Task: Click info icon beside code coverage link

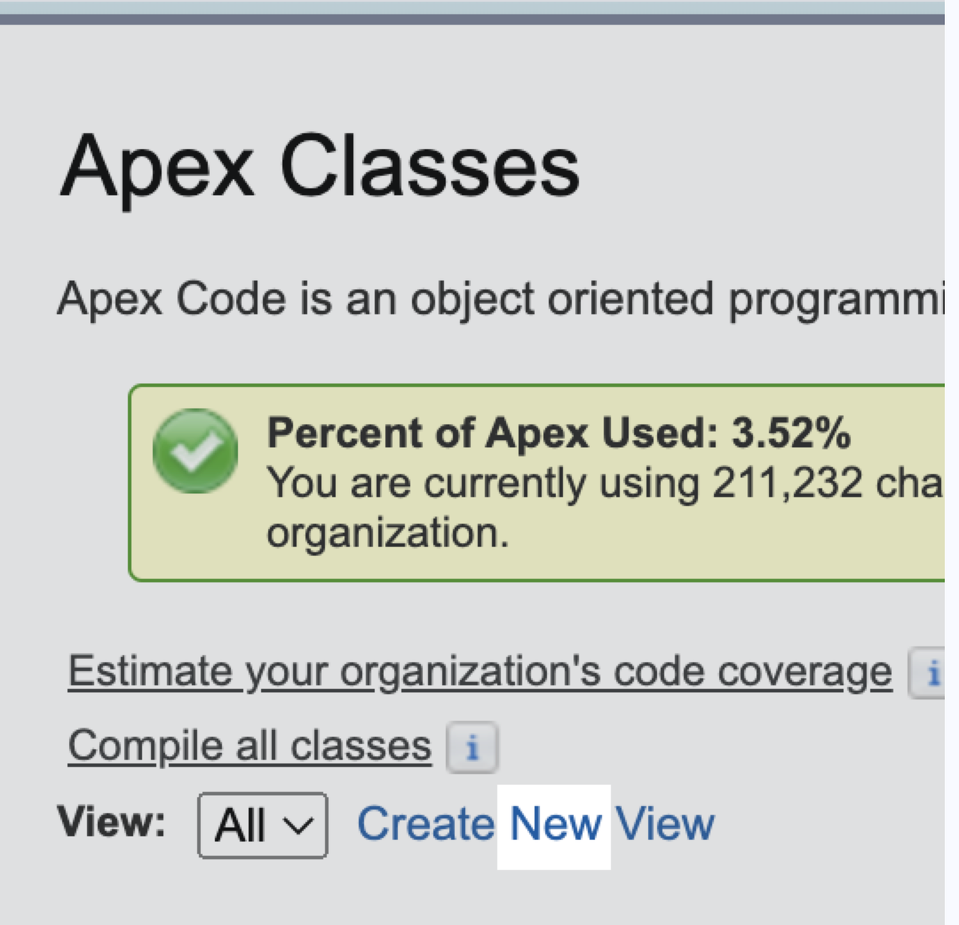Action: 929,674
